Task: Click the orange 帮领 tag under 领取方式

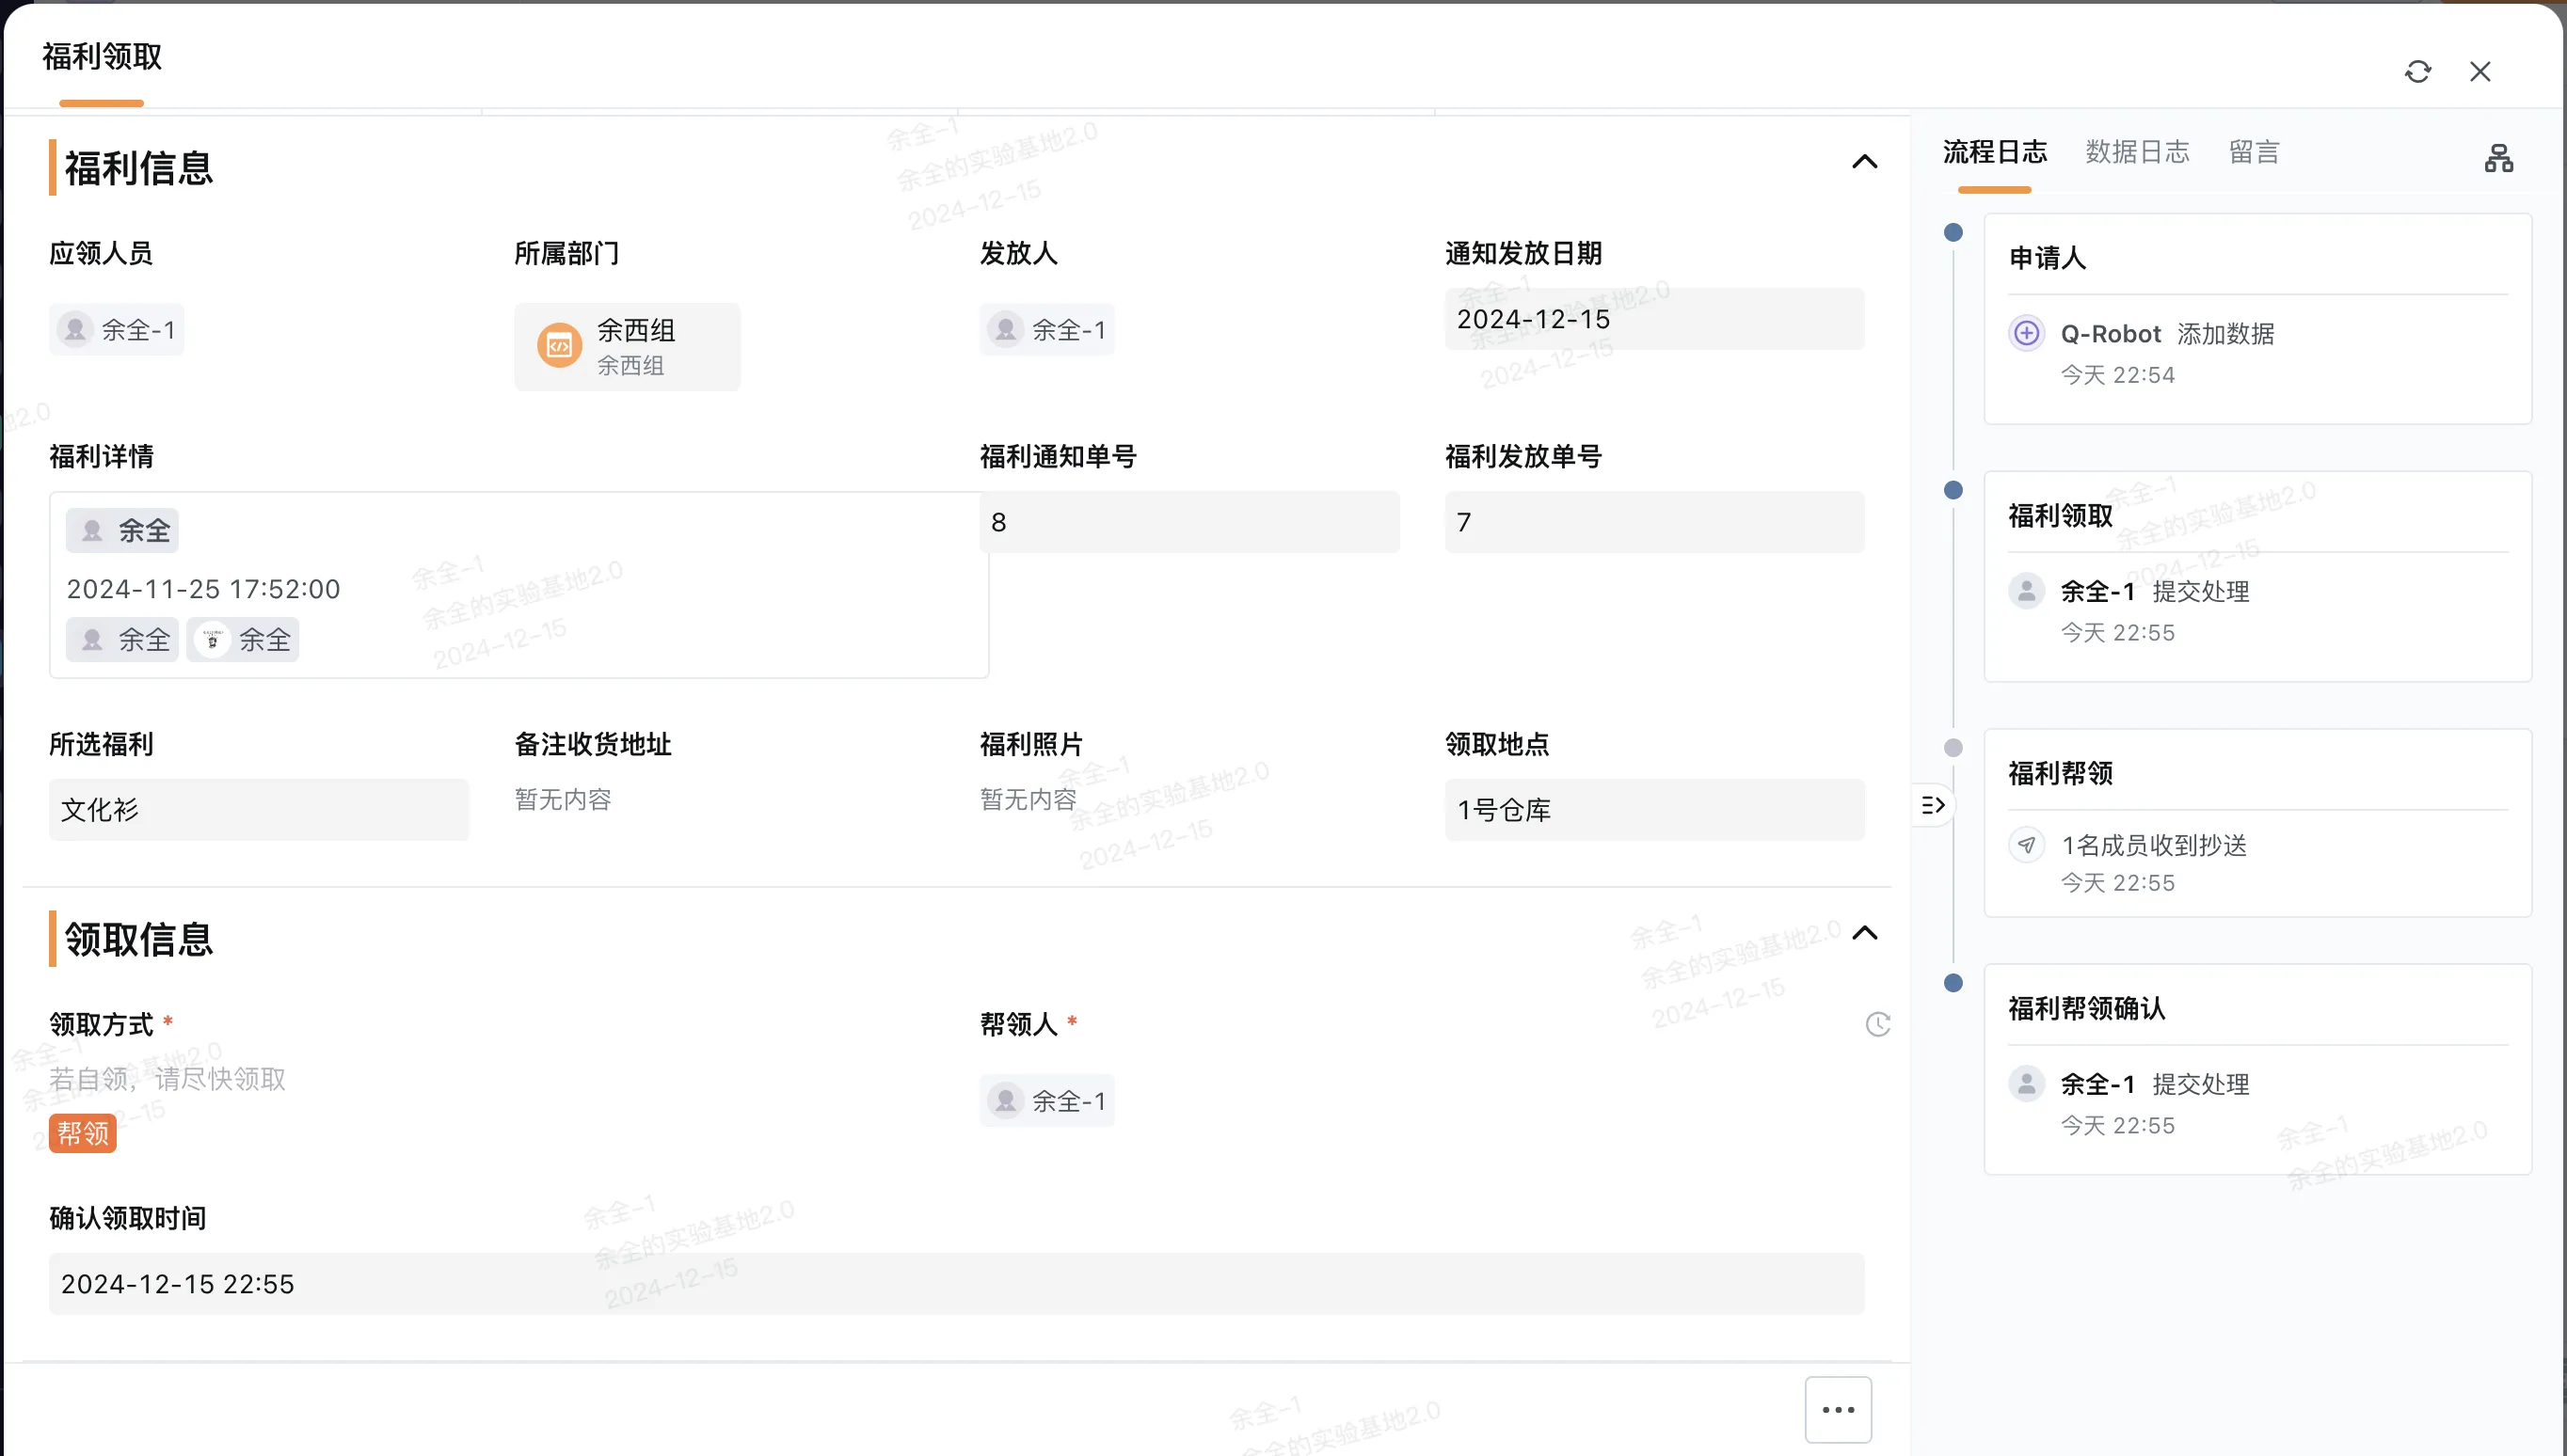Action: coord(82,1134)
